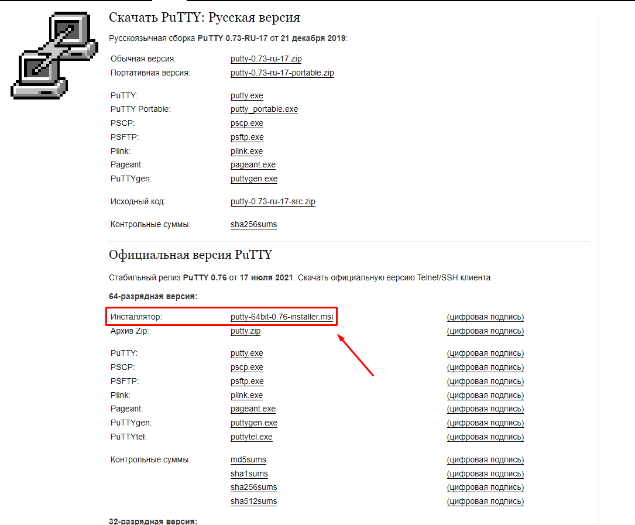
Task: Open digital signature for md5sums
Action: pos(485,460)
